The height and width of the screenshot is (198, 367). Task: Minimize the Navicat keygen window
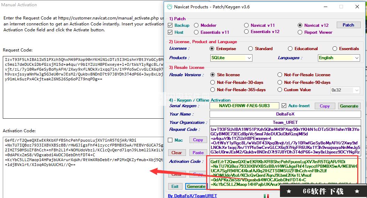(x=326, y=7)
